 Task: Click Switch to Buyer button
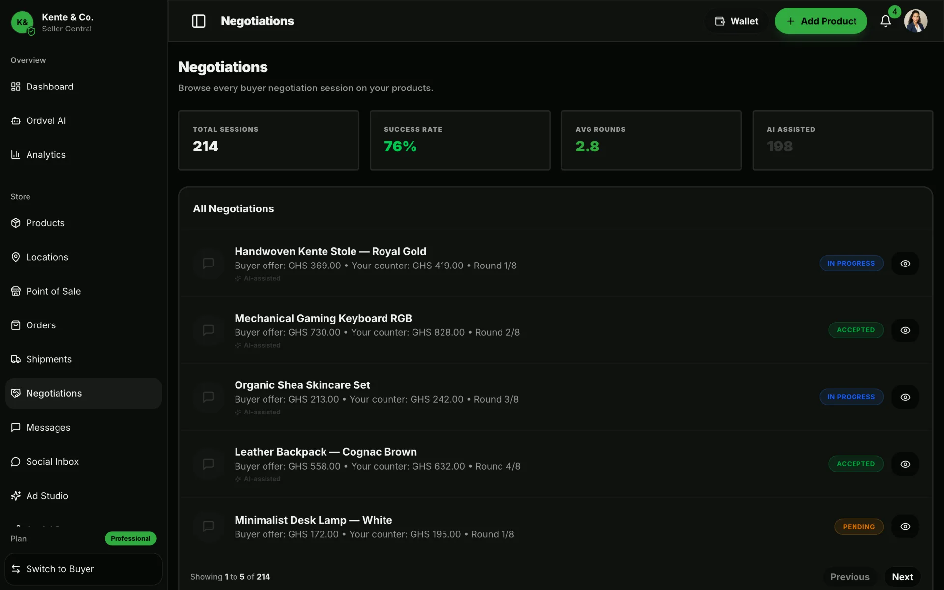84,569
